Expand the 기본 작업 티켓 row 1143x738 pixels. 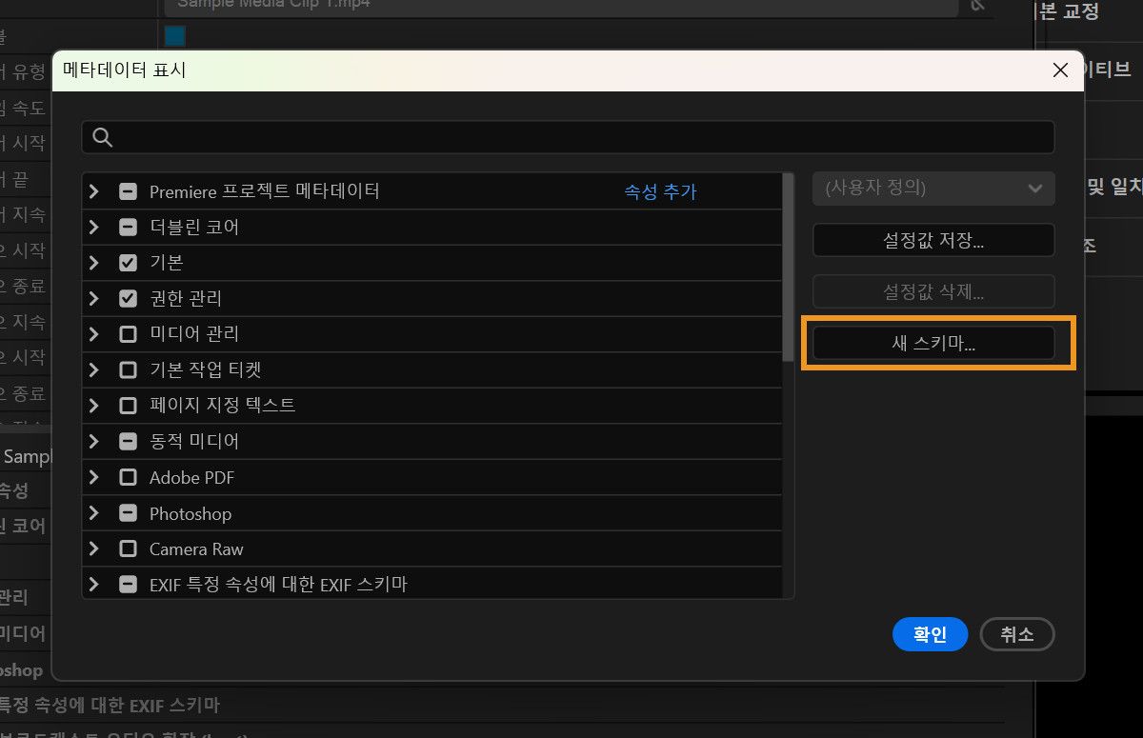click(x=93, y=370)
